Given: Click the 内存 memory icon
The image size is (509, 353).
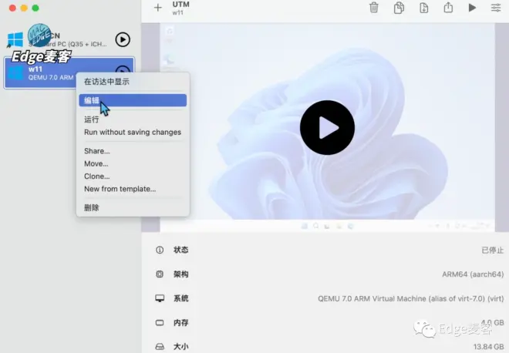Looking at the screenshot, I should [160, 323].
